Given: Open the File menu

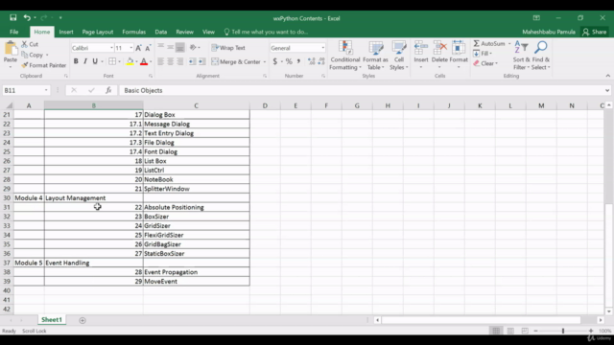Looking at the screenshot, I should click(x=14, y=32).
